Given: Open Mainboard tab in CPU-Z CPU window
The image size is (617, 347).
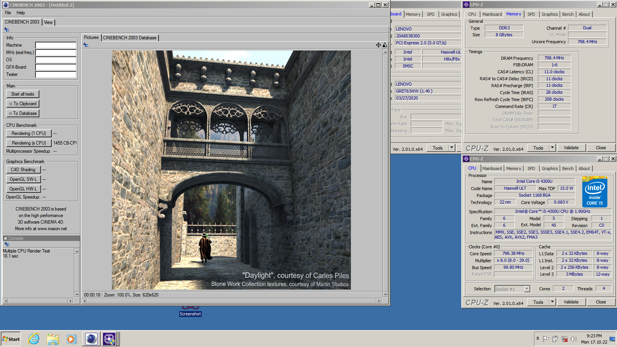Looking at the screenshot, I should coord(492,168).
